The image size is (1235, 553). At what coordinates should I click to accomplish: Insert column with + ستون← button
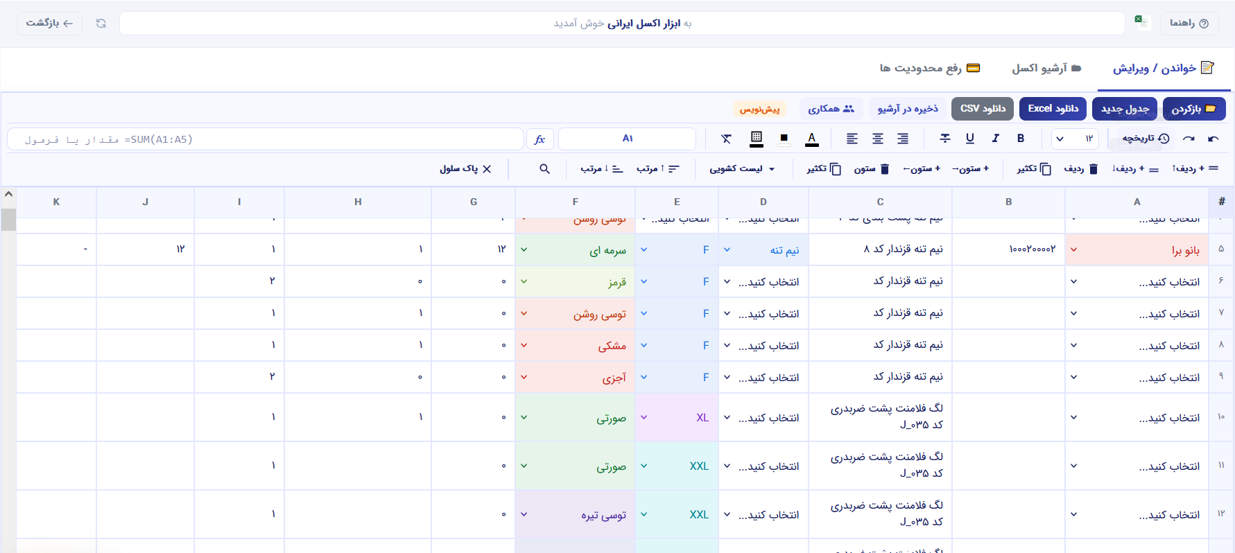[x=922, y=168]
